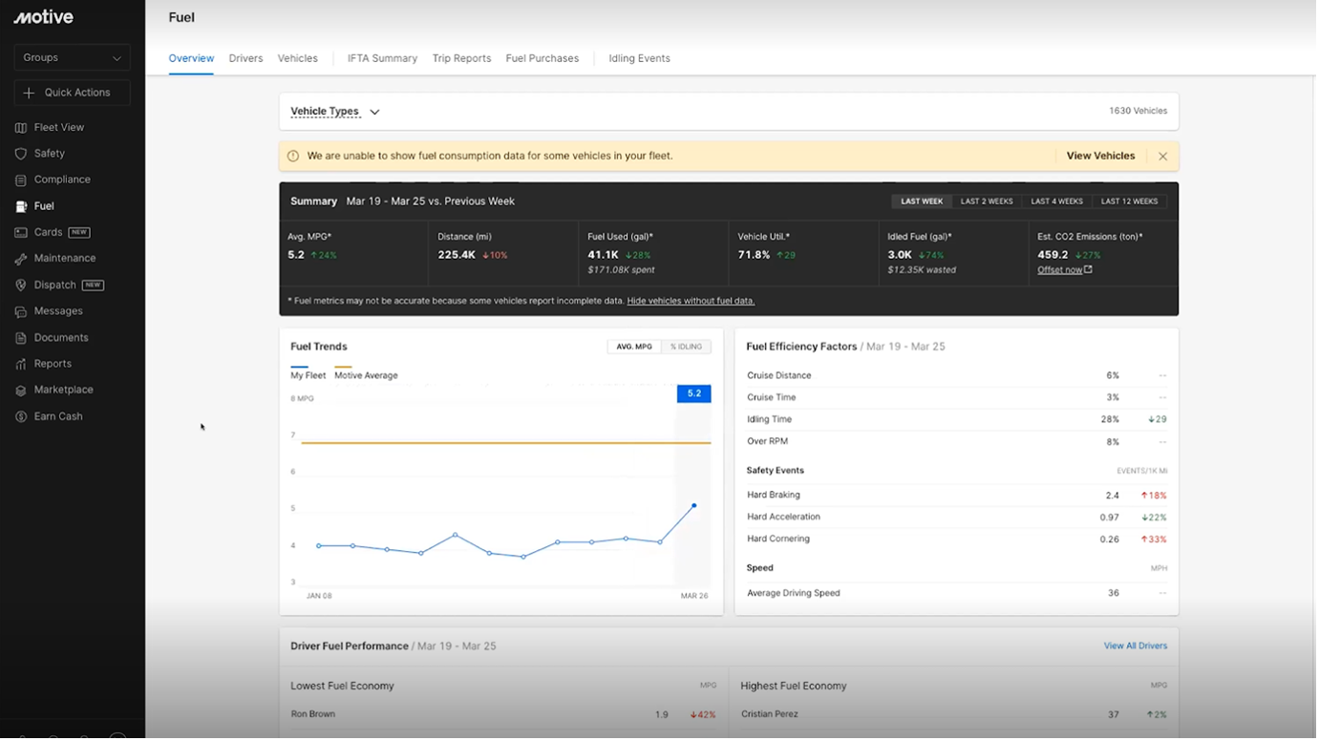Open the IFTA Summary tab
Viewport: 1319px width, 741px height.
click(382, 58)
